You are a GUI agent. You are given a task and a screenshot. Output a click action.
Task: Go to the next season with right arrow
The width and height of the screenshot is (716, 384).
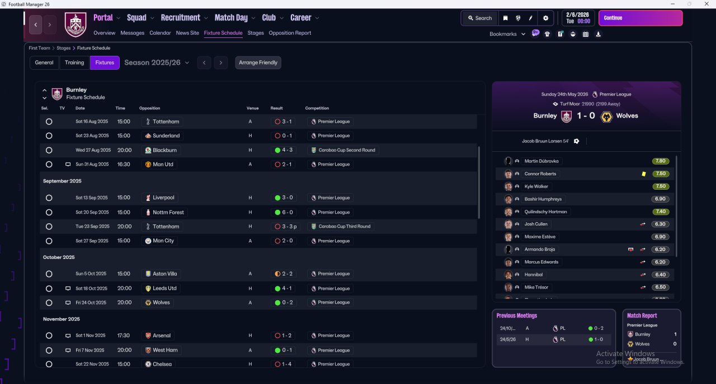[221, 63]
